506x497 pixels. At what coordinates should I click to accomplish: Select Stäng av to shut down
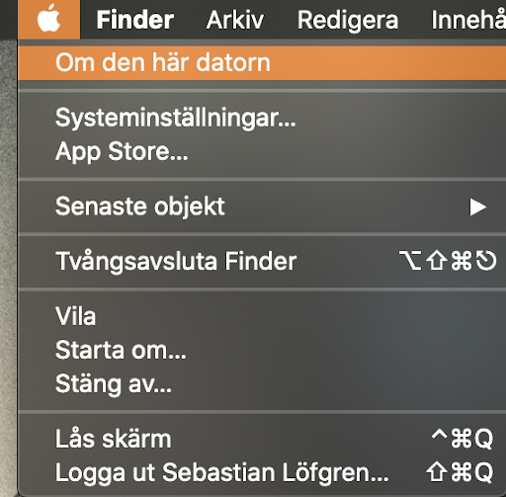pyautogui.click(x=262, y=383)
